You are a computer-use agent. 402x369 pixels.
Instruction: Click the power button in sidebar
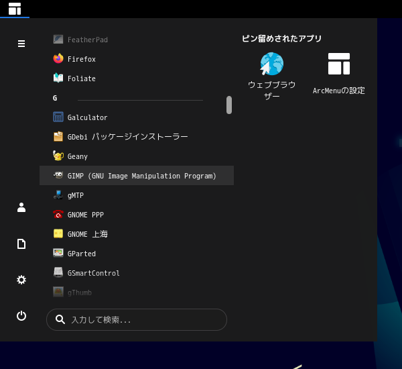click(21, 316)
